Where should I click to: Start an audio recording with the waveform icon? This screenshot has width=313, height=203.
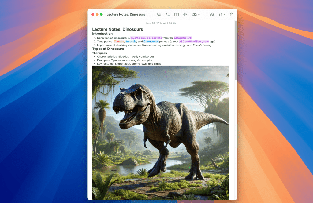click(185, 14)
